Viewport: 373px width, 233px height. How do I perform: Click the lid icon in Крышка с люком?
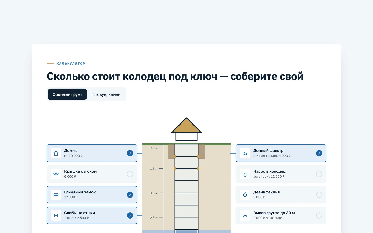[x=56, y=174]
